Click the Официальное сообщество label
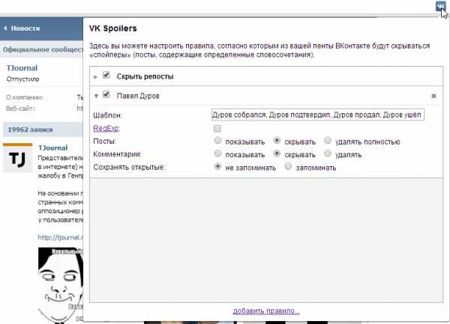 [43, 50]
